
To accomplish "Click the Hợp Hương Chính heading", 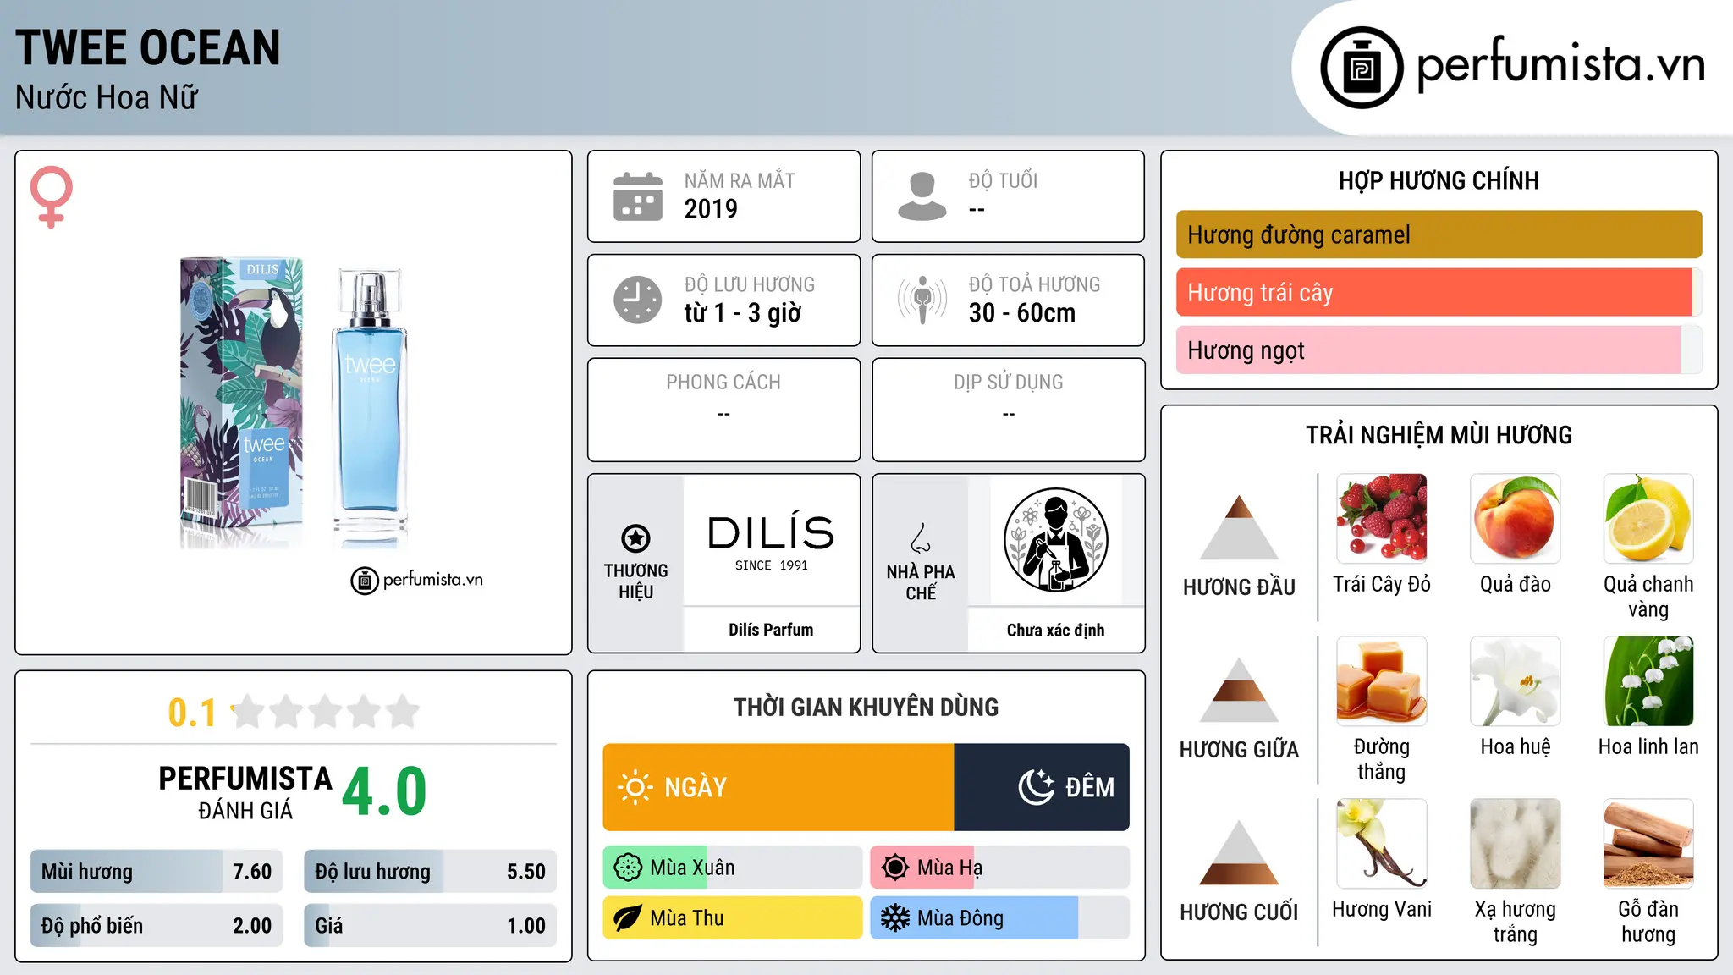I will [1439, 180].
